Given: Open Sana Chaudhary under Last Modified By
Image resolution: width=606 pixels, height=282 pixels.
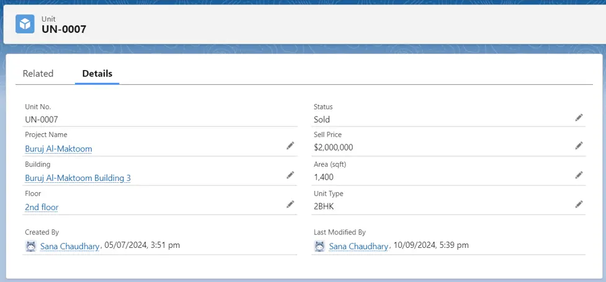Looking at the screenshot, I should [359, 246].
